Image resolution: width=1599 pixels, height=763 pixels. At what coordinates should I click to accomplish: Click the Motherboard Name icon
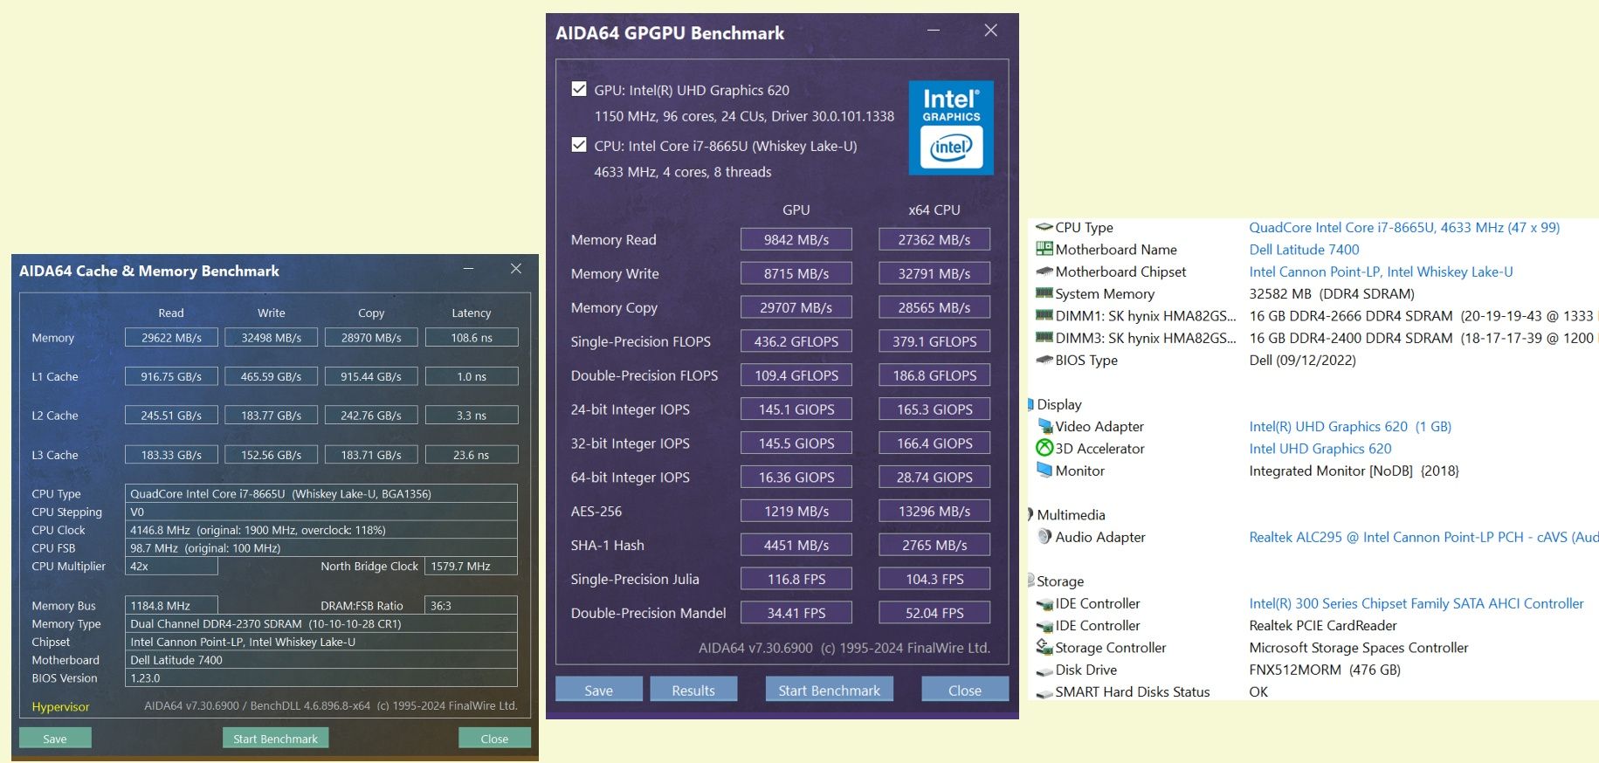(1044, 249)
